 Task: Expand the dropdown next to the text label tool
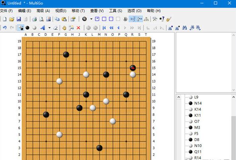click(49, 28)
